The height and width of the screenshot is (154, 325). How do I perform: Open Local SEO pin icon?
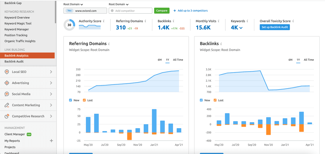7,72
